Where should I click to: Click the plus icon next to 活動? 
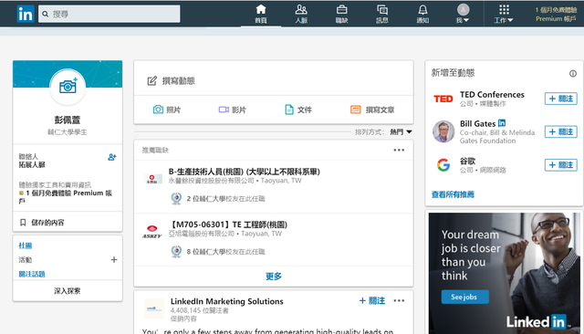[x=114, y=259]
